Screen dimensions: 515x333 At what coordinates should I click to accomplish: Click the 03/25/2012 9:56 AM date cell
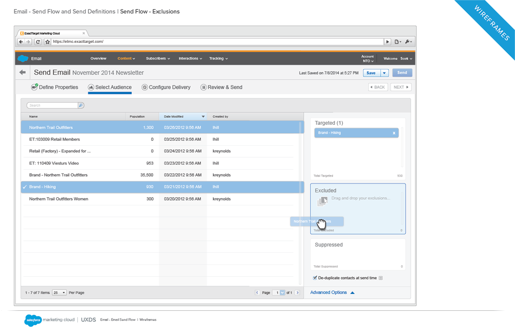(x=183, y=139)
